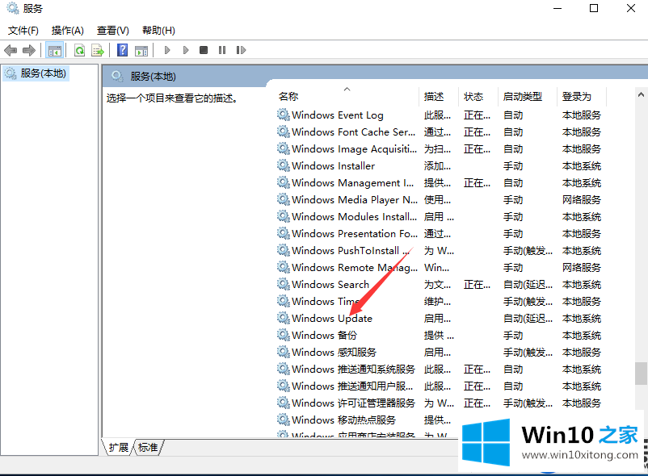Click gear icon of Windows PushToInstall

click(x=283, y=249)
